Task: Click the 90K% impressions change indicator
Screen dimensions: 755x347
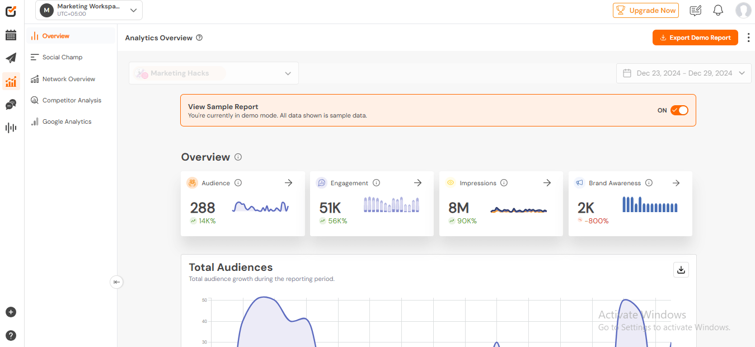Action: 462,221
